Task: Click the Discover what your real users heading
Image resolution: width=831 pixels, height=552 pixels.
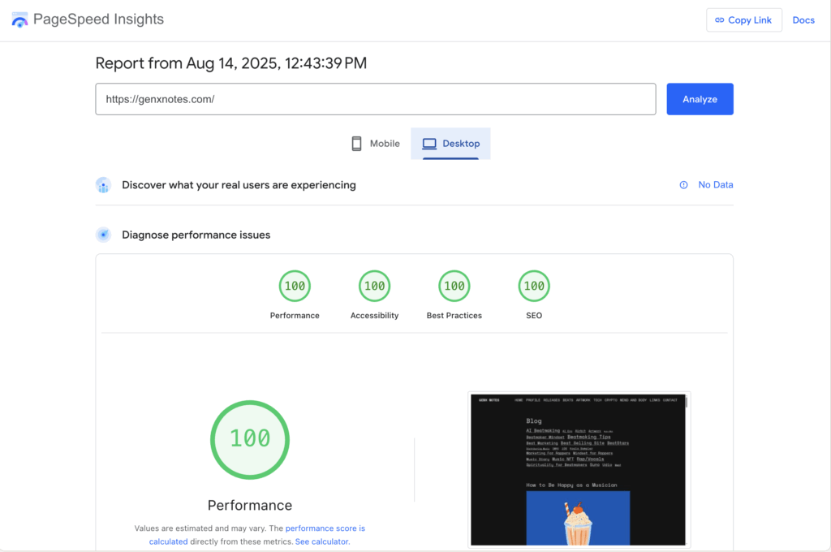Action: pos(239,185)
